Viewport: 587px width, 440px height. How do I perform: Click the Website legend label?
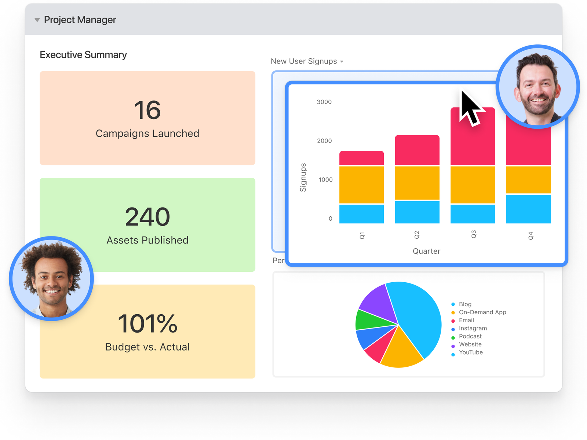tap(470, 344)
